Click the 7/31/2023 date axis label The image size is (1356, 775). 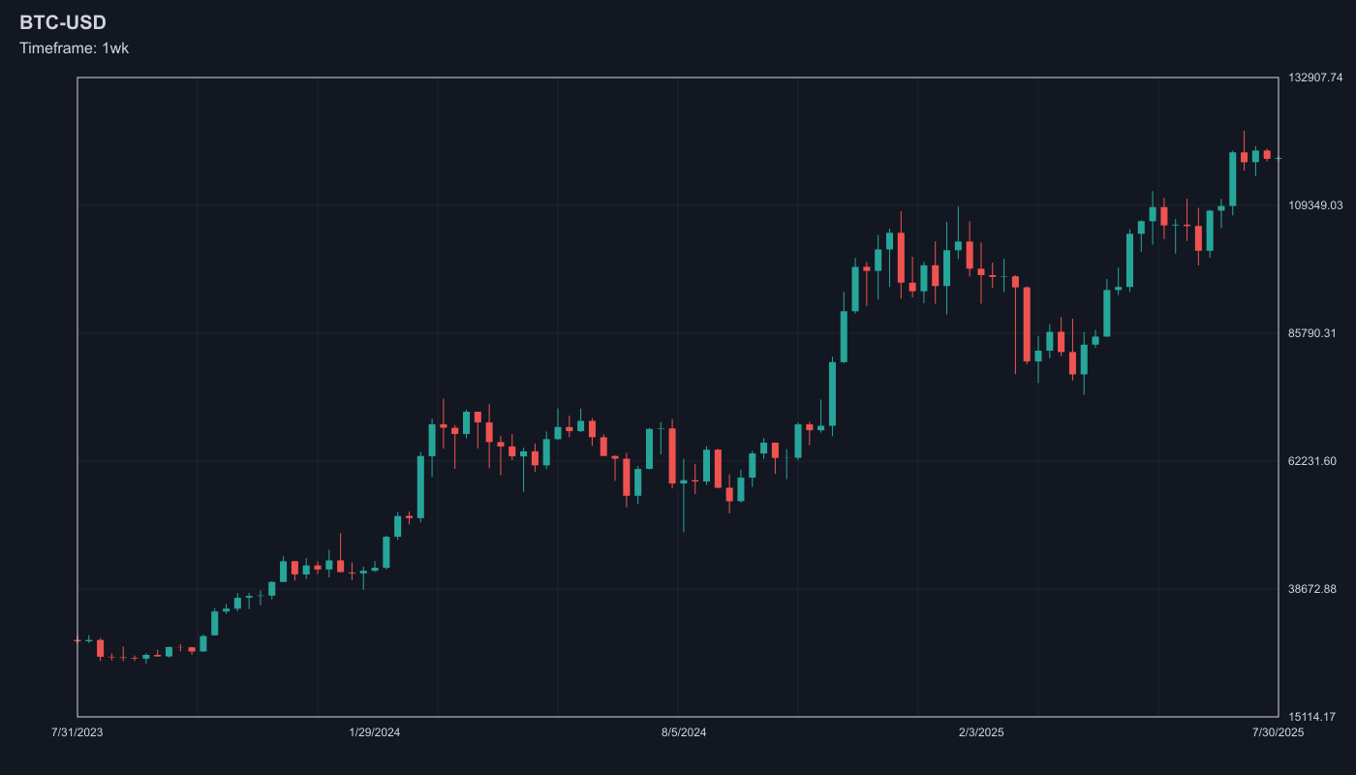(77, 732)
